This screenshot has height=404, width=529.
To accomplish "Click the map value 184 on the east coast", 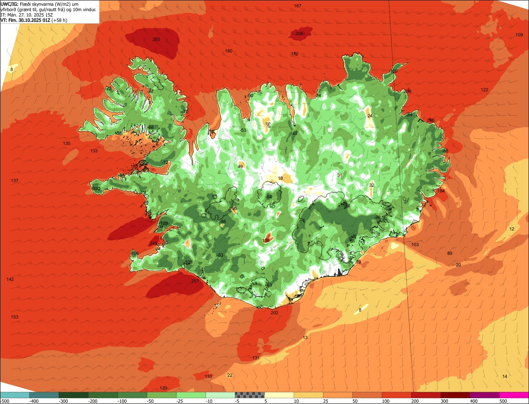I will coord(441,191).
